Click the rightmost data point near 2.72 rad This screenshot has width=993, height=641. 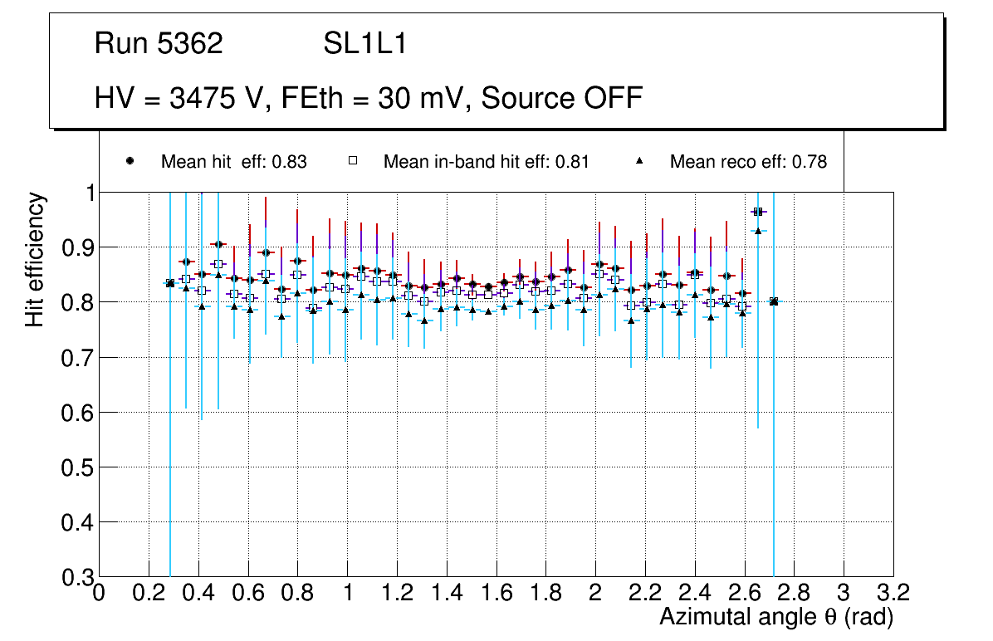pos(774,301)
